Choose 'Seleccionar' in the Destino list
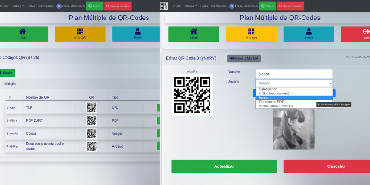Viewport: 370px width, 185px height. click(294, 89)
